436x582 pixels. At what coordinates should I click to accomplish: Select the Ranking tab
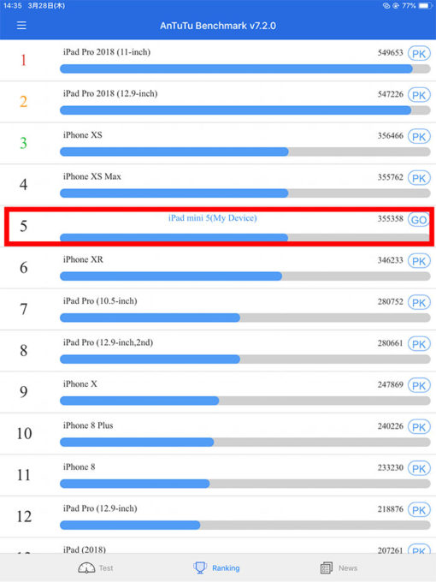(217, 568)
